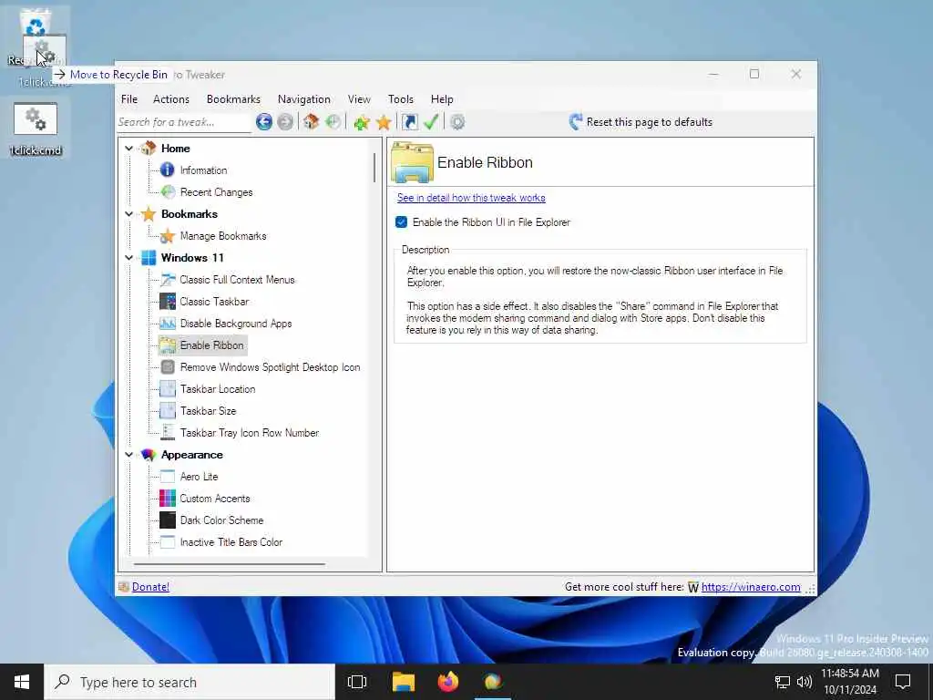Image resolution: width=933 pixels, height=700 pixels.
Task: Open the Bookmarks menu
Action: tap(233, 99)
